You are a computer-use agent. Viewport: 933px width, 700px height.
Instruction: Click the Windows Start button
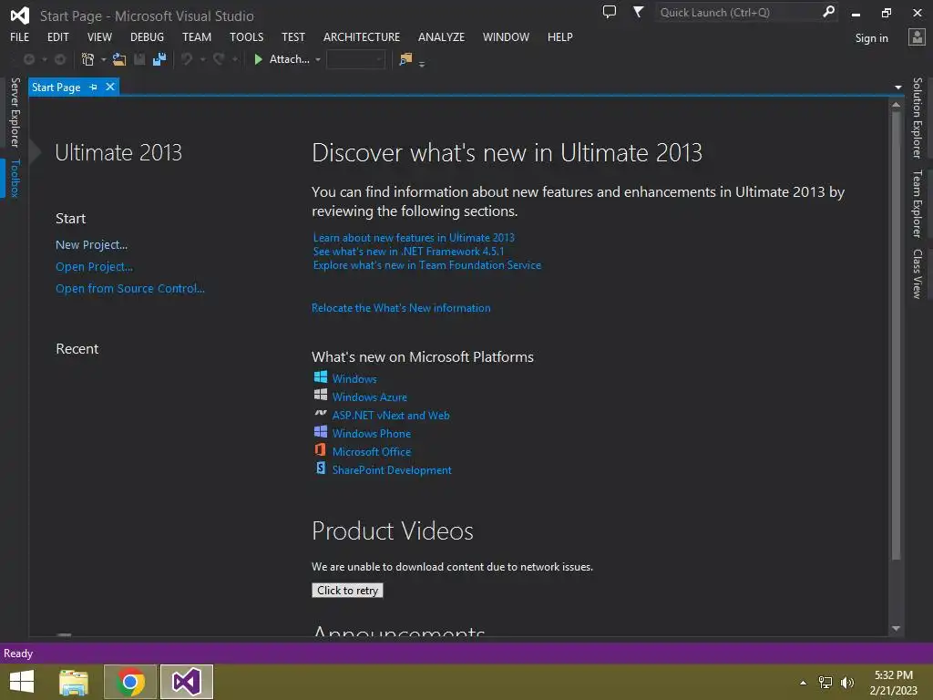(x=22, y=682)
